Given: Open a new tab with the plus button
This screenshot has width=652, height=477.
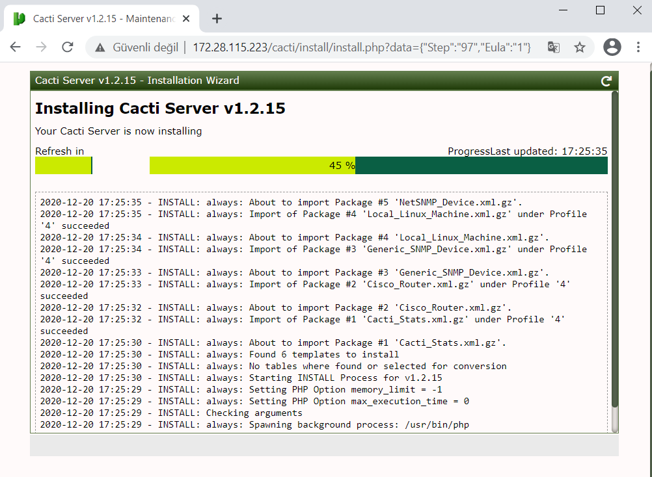Looking at the screenshot, I should coord(217,19).
